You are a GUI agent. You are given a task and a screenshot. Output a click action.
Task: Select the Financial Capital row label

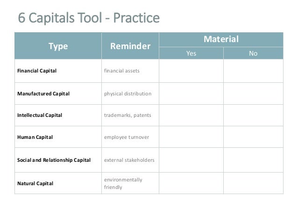tap(37, 72)
